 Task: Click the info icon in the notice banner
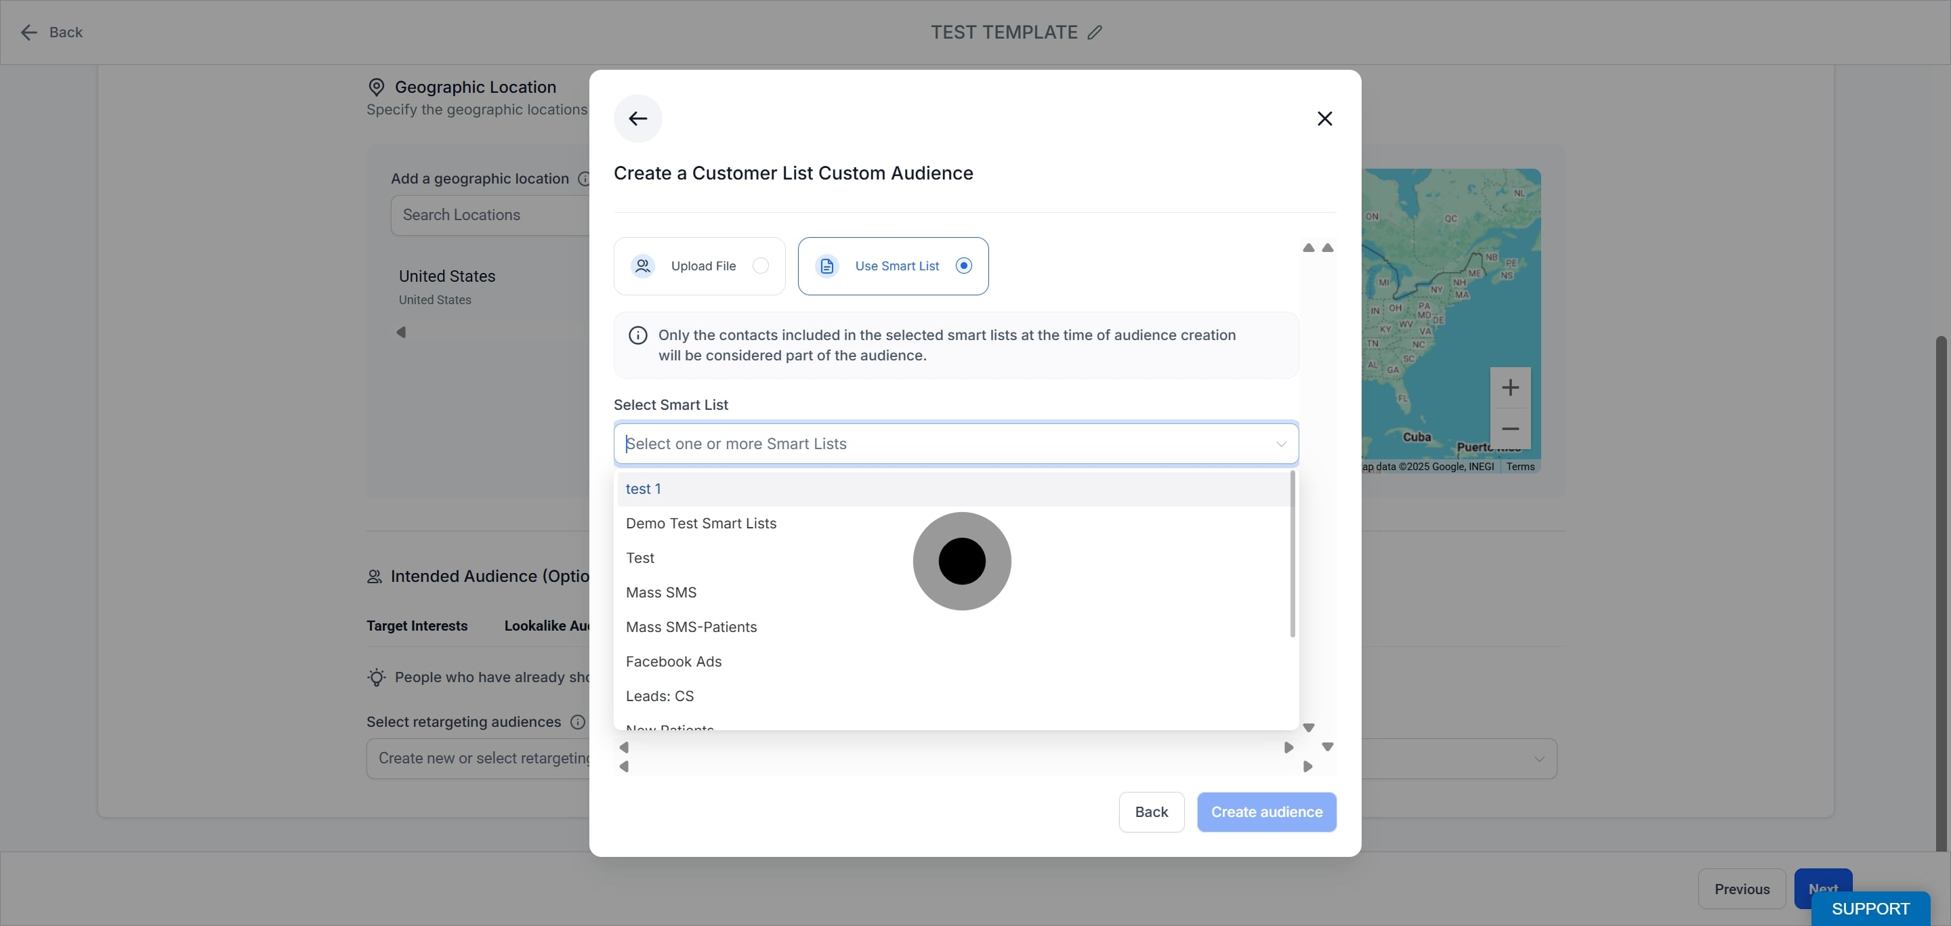(x=637, y=335)
